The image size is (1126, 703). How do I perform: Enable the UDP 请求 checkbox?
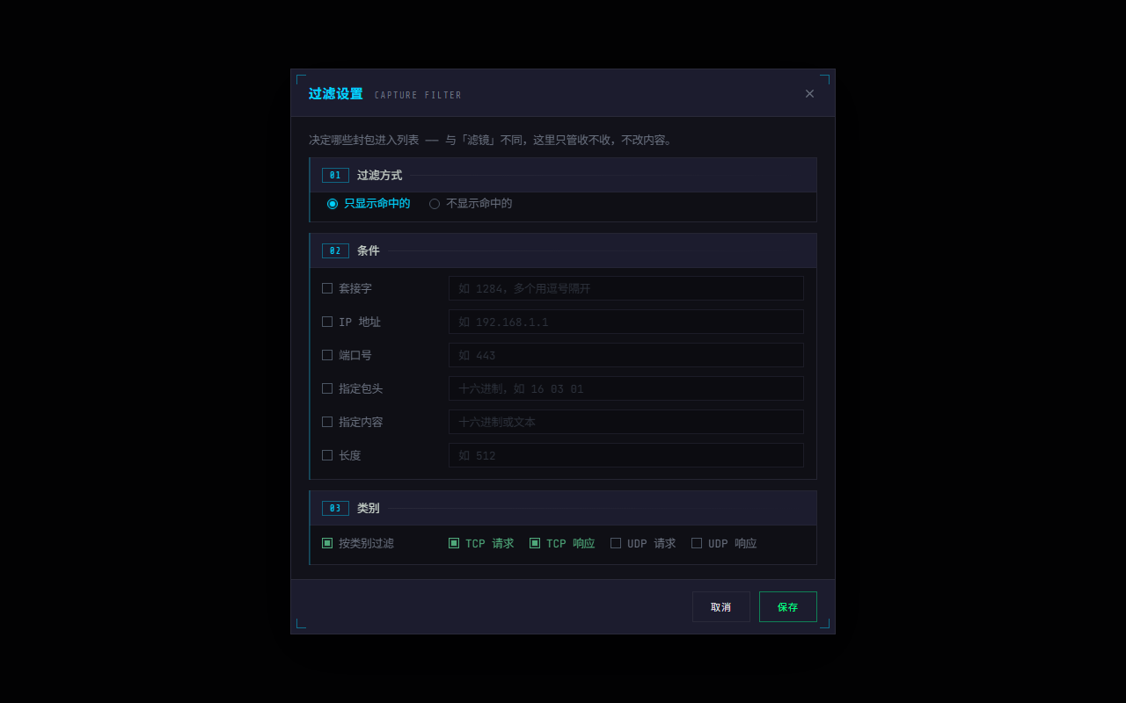616,543
